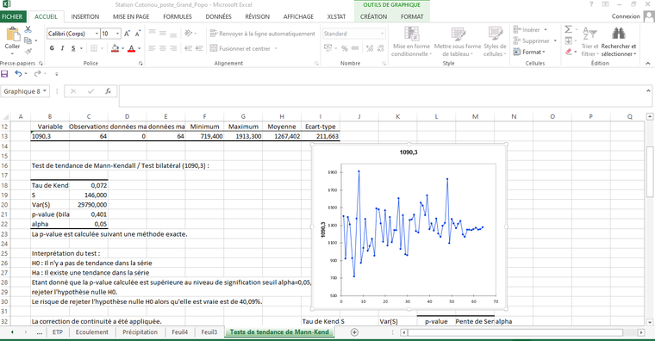Decrease font size with smaller A
The width and height of the screenshot is (655, 341).
coord(137,34)
